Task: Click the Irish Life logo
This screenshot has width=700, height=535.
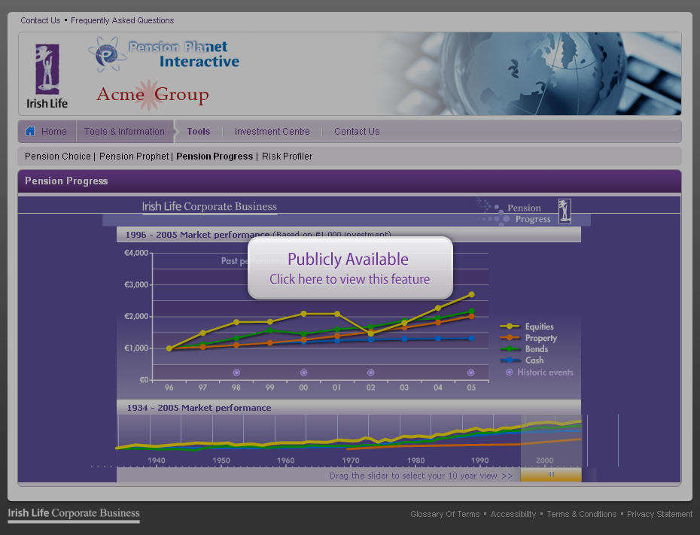Action: coord(47,75)
